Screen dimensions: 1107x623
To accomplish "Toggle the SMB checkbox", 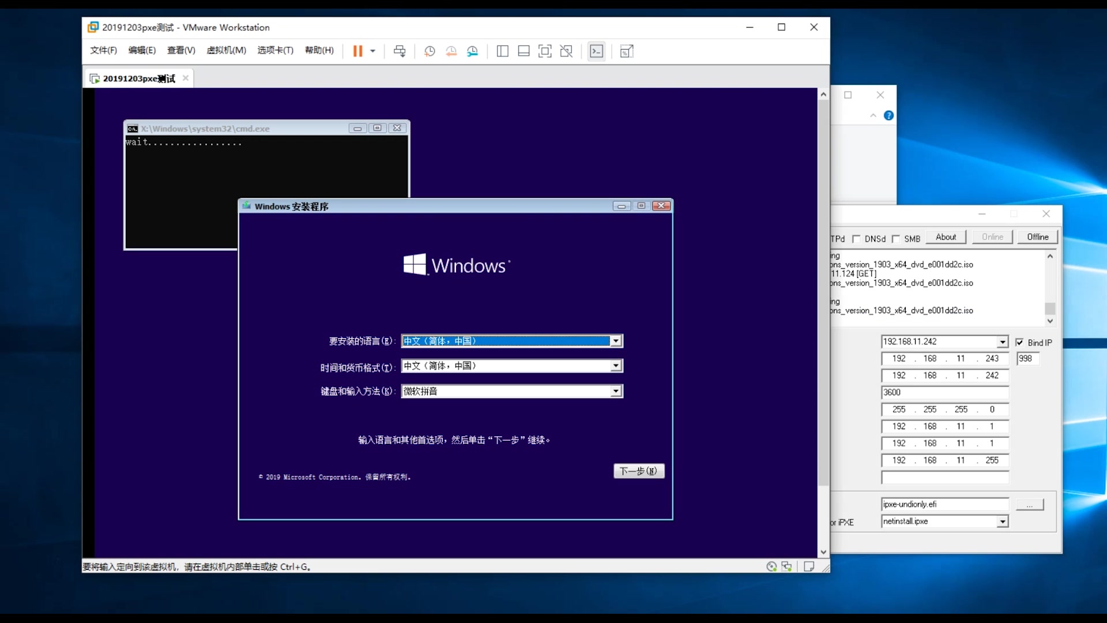I will click(x=896, y=239).
